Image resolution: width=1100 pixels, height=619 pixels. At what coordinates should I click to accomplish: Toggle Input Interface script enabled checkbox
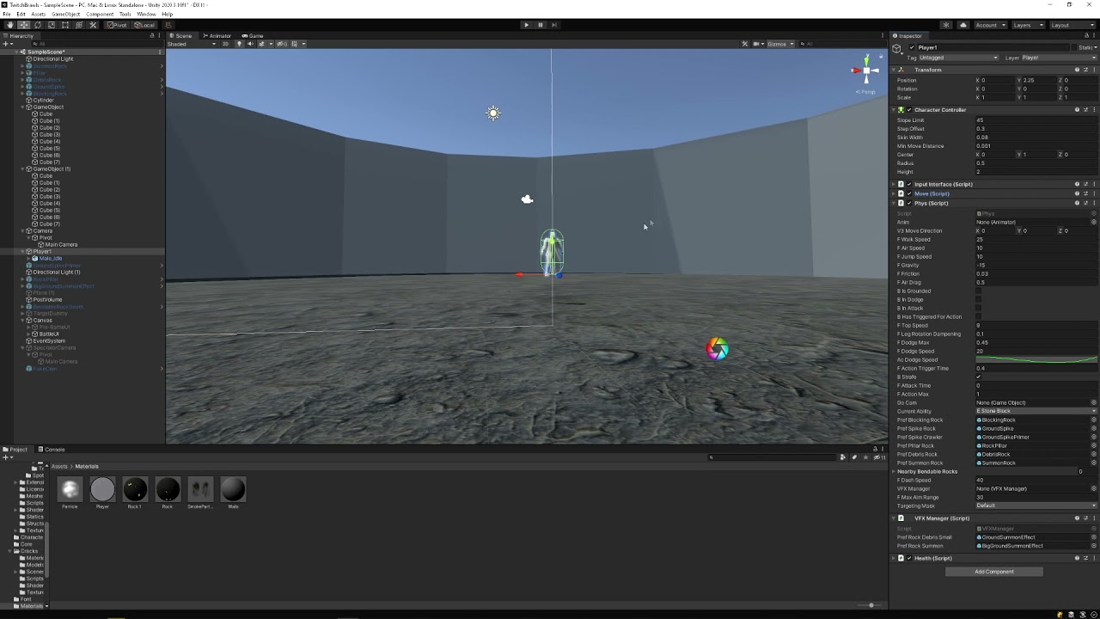[x=909, y=184]
